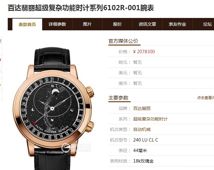This screenshot has width=214, height=170.
Task: Select the 表友作业 tab
Action: (177, 24)
